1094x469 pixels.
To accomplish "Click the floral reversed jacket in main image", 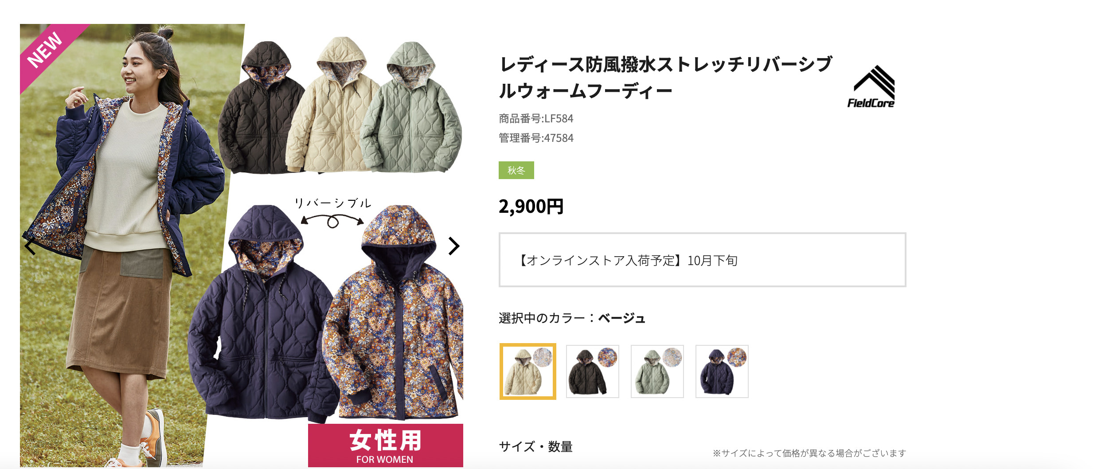I will coord(392,313).
